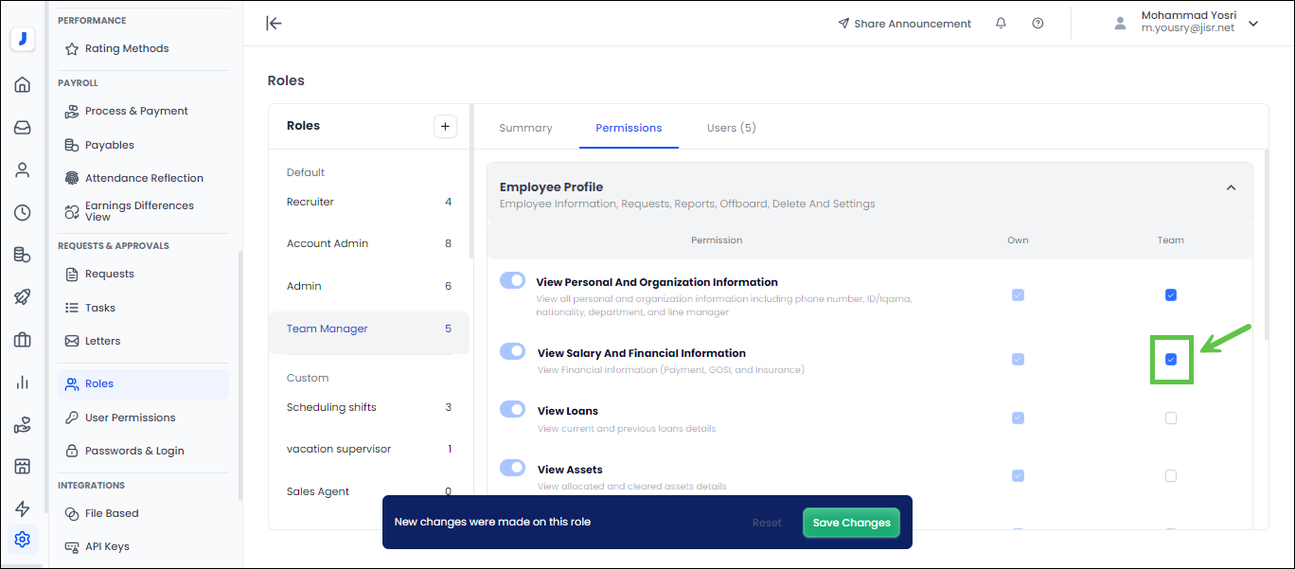Viewport: 1295px width, 569px height.
Task: Open the Home dashboard icon
Action: [22, 84]
